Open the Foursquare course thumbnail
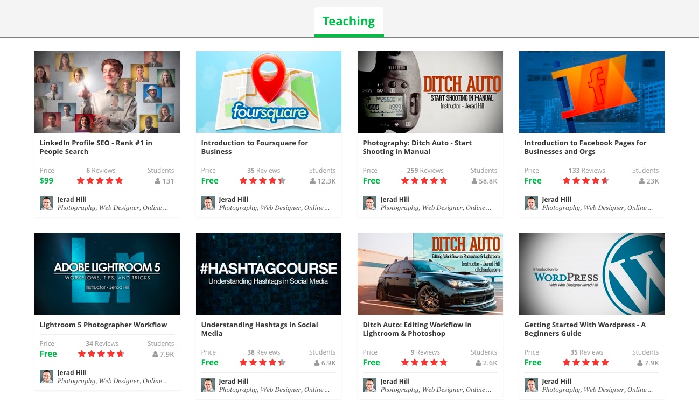Screen dimensions: 699x409 click(269, 92)
